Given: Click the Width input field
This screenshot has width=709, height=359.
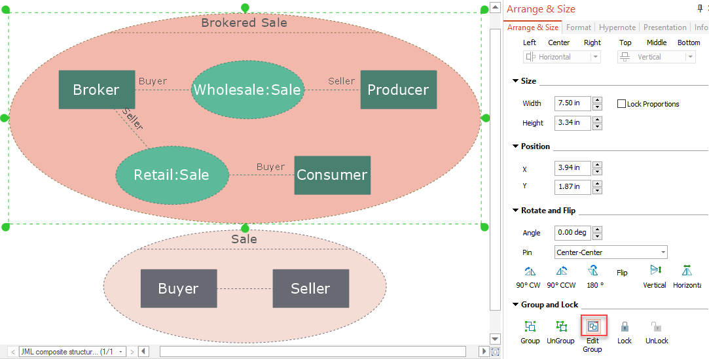Looking at the screenshot, I should click(x=572, y=103).
